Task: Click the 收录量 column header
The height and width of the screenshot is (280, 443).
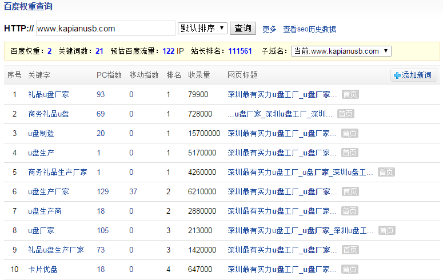Action: (199, 75)
